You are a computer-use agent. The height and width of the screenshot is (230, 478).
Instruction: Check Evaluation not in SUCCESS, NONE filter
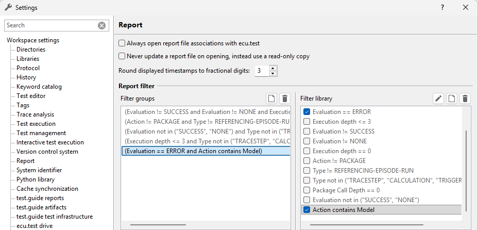tap(306, 200)
